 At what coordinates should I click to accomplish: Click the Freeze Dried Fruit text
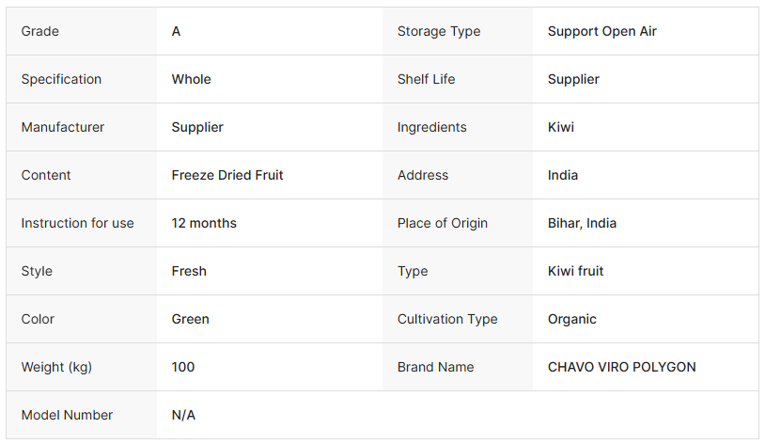coord(226,175)
